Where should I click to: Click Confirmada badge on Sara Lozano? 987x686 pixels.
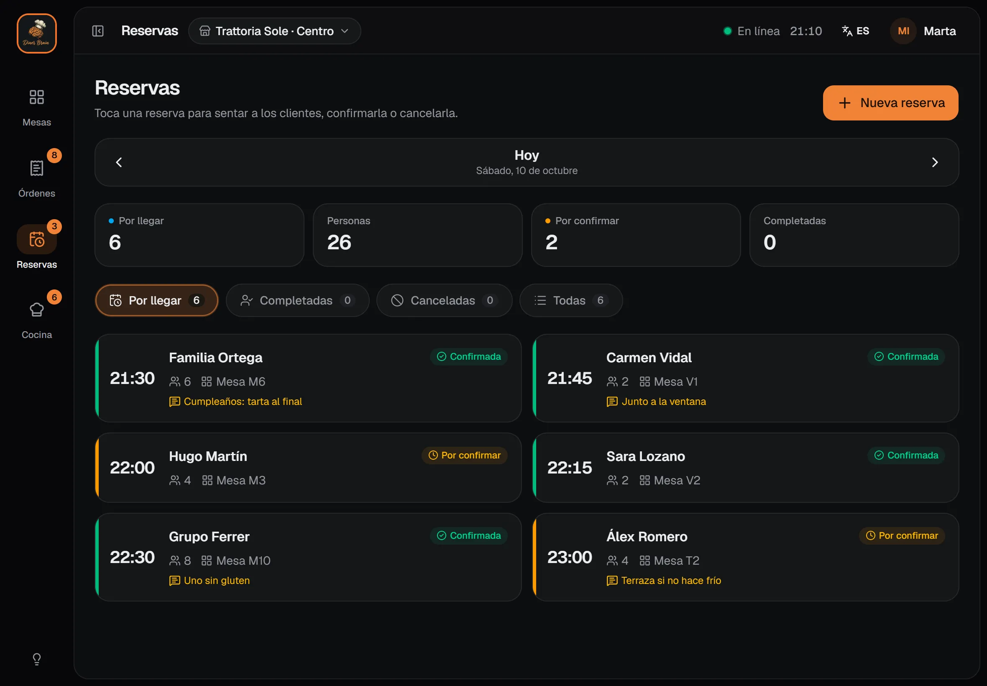click(906, 455)
